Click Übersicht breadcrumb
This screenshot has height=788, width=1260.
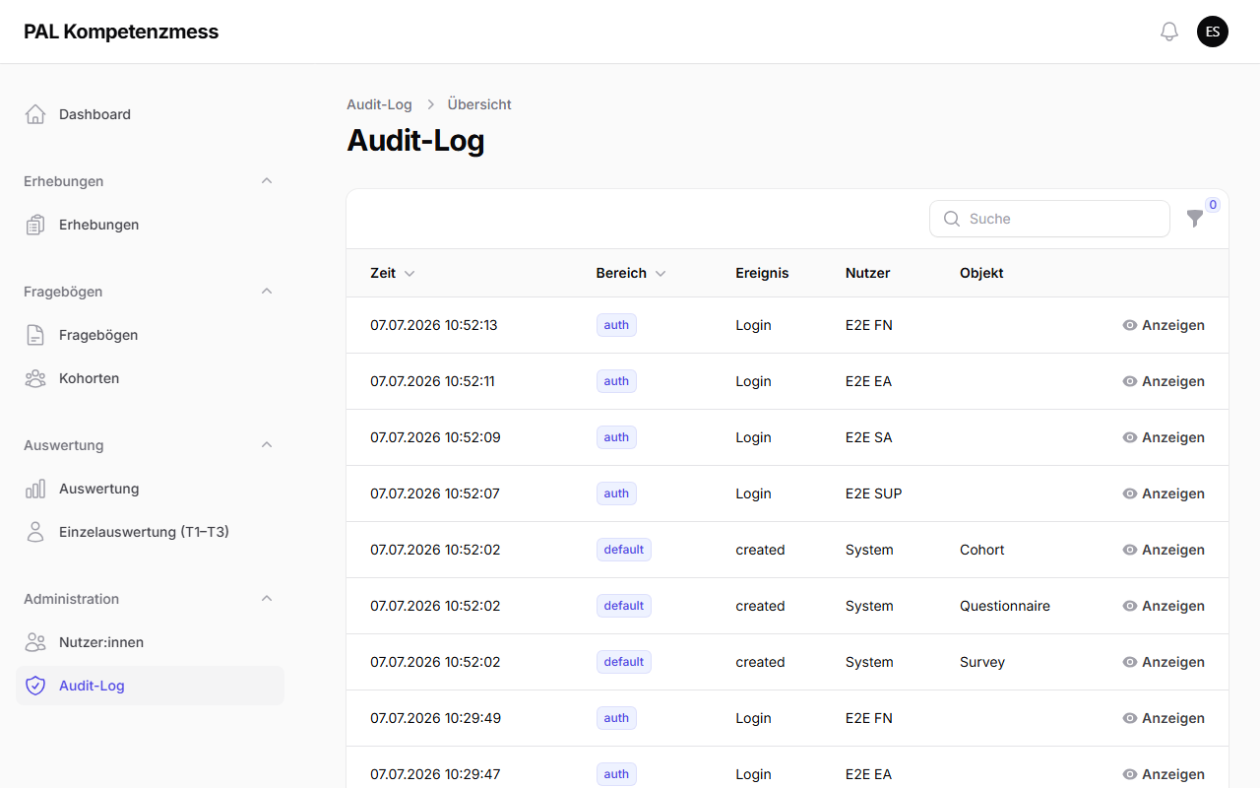point(479,104)
